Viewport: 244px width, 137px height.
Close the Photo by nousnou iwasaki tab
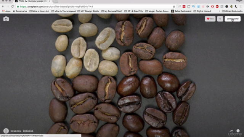[x=50, y=1]
